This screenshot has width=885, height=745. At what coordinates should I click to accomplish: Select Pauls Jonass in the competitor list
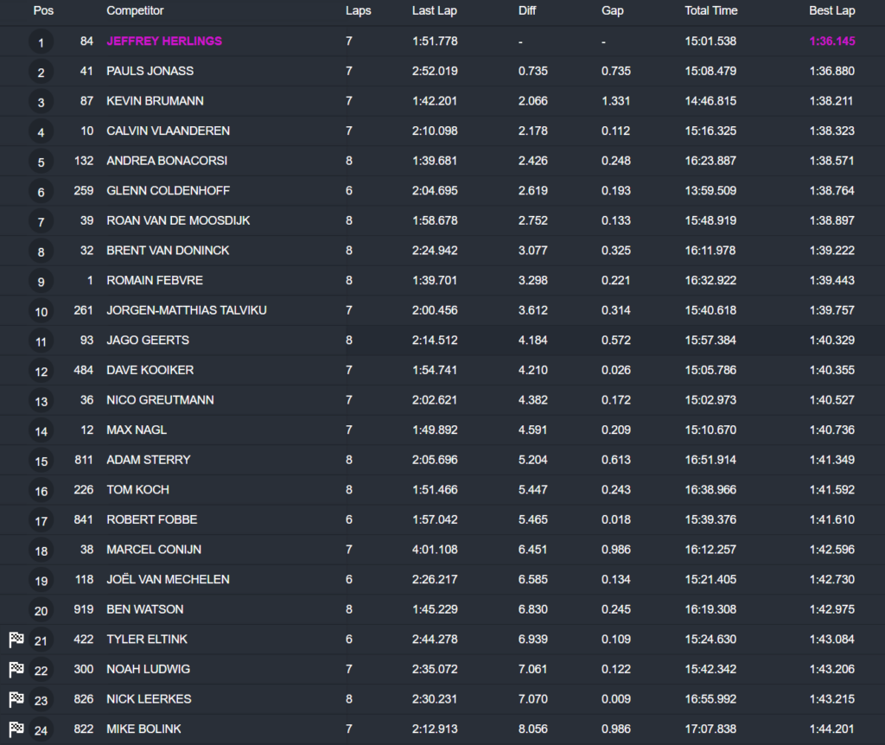pos(150,71)
